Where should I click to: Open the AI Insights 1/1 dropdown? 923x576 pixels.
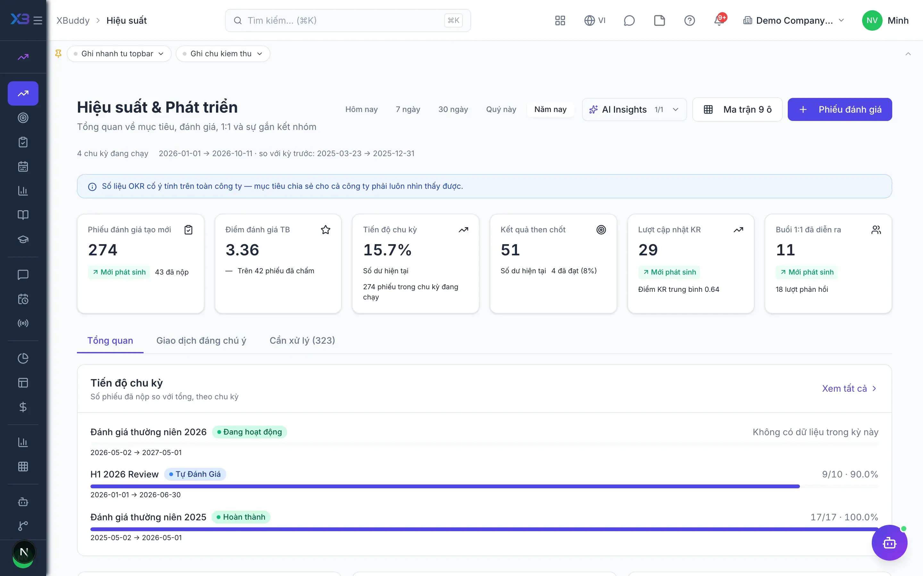point(634,109)
